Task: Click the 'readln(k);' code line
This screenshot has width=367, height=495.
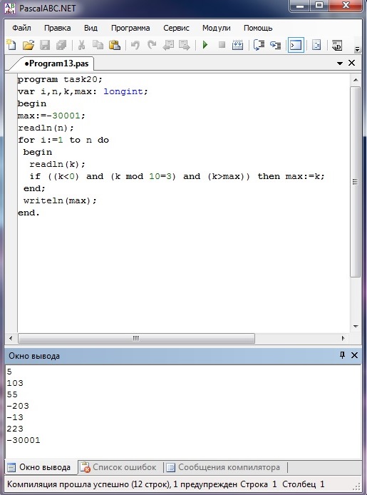Action: (58, 164)
